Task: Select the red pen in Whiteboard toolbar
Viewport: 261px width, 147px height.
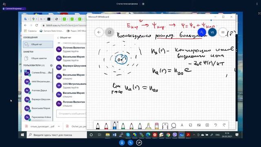Action: [106, 126]
